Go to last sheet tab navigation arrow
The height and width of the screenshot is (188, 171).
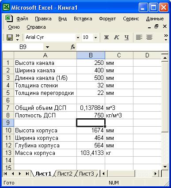pos(27,174)
